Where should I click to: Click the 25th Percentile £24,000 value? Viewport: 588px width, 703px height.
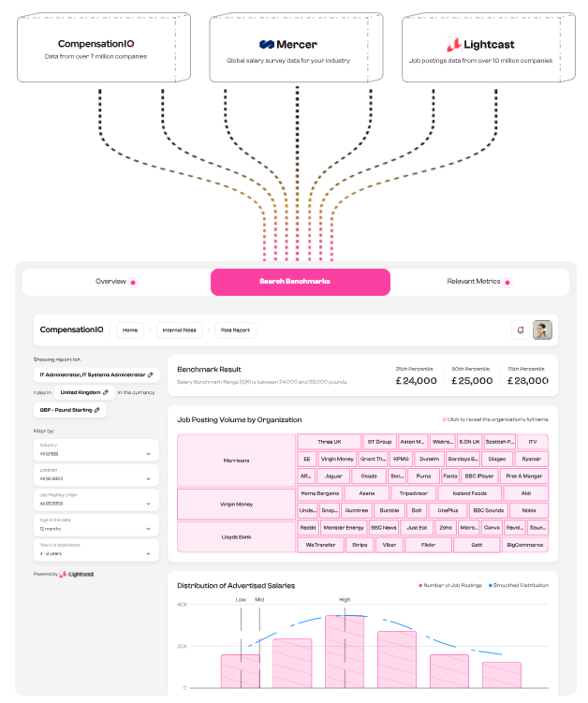(x=416, y=381)
